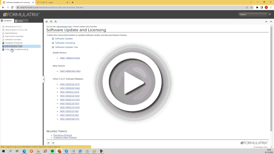
Task: Open the stable version FAST download link
Action: pos(70,58)
